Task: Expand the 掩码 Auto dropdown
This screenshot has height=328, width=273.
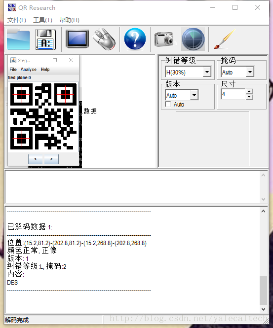Action: point(250,72)
